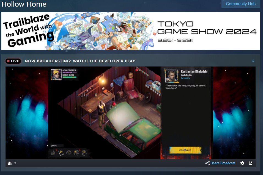This screenshot has width=263, height=175.
Task: Pop the broadcast out to a new window
Action: [251, 163]
